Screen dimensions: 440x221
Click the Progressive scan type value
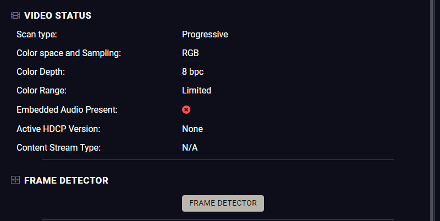pyautogui.click(x=205, y=35)
